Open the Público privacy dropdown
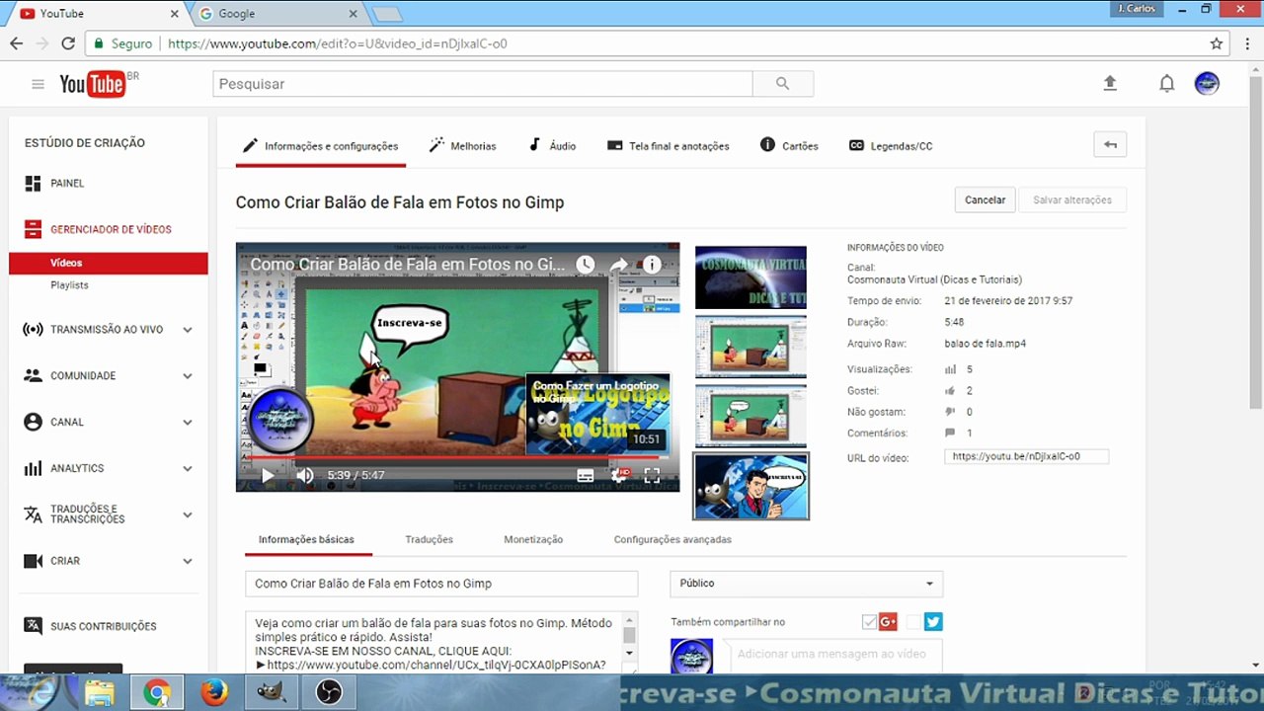Screen dimensions: 1264x711 point(806,584)
